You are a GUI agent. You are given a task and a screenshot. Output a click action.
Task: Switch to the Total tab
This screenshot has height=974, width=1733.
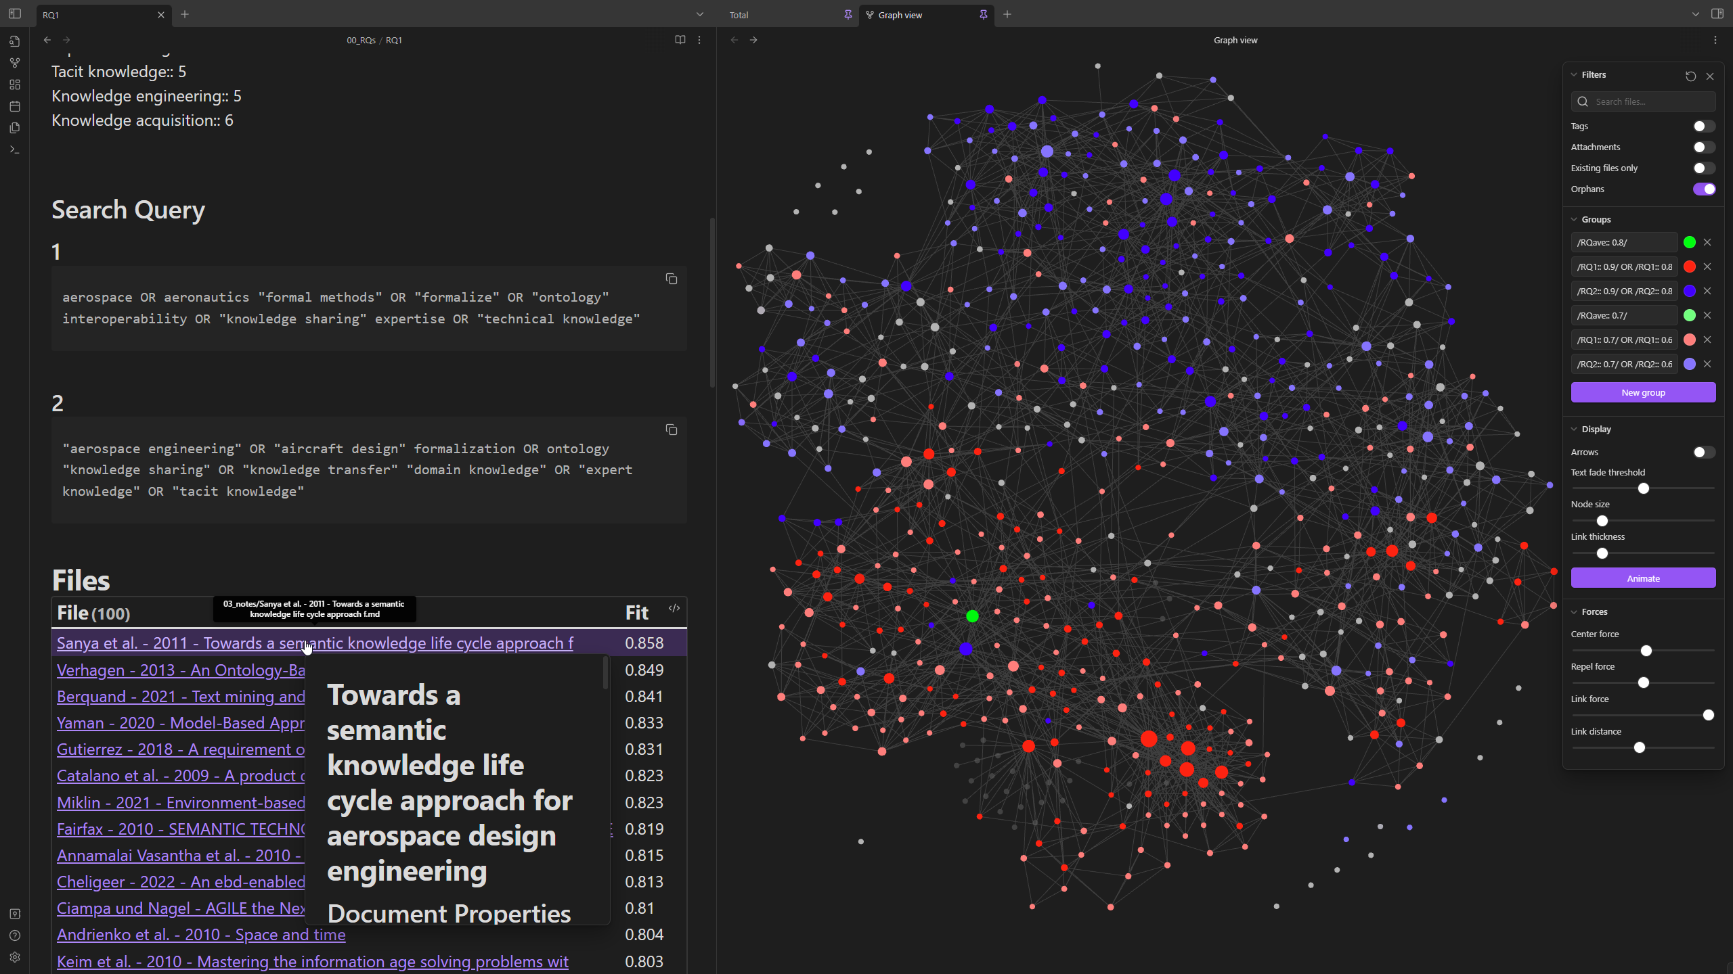(x=739, y=15)
